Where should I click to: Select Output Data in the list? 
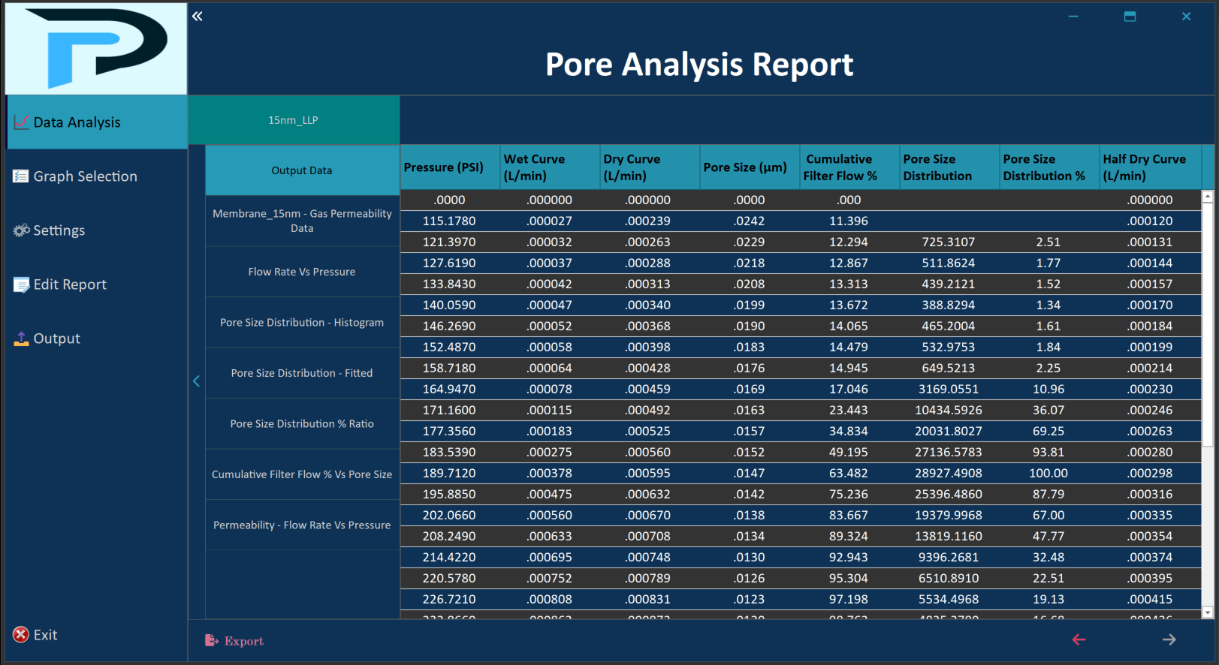click(x=302, y=170)
